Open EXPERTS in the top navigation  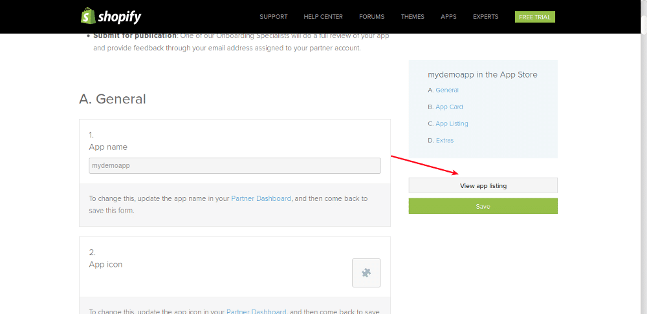pos(486,17)
